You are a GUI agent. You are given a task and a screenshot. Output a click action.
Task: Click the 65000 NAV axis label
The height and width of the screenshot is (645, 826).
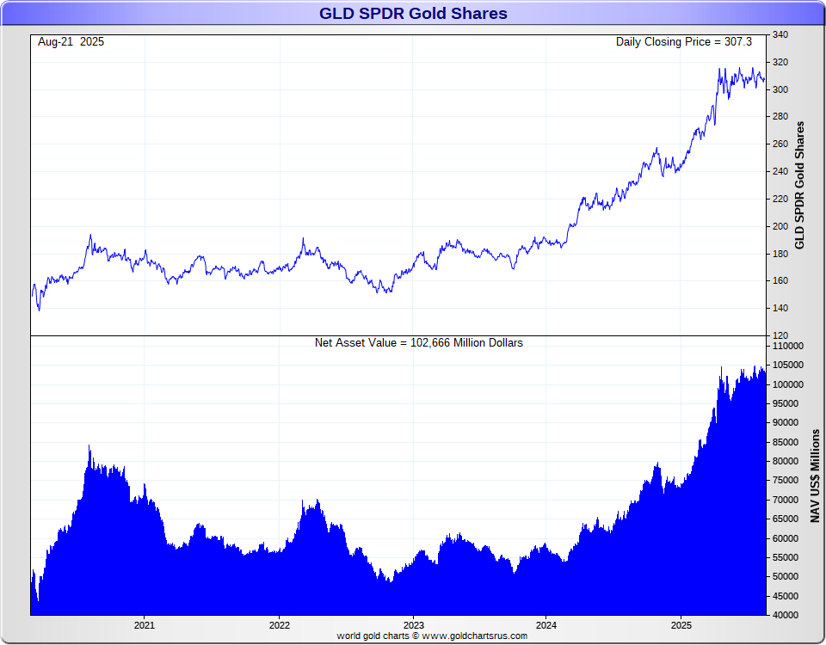(x=786, y=519)
